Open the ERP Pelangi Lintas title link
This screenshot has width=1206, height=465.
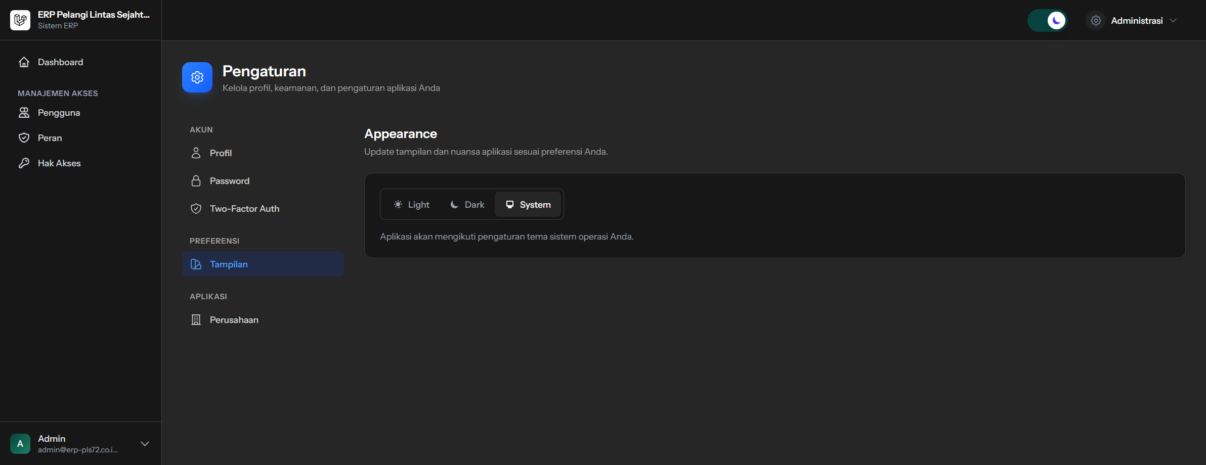(x=94, y=15)
